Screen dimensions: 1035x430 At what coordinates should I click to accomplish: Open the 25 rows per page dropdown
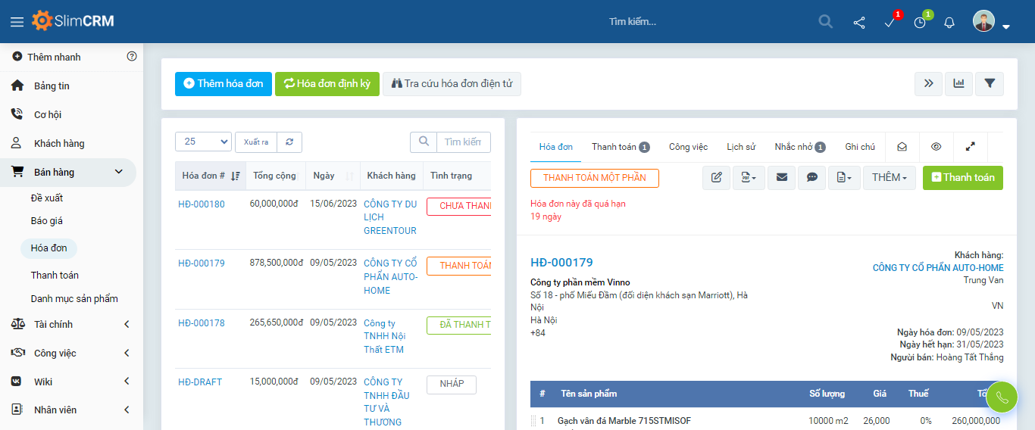(203, 142)
